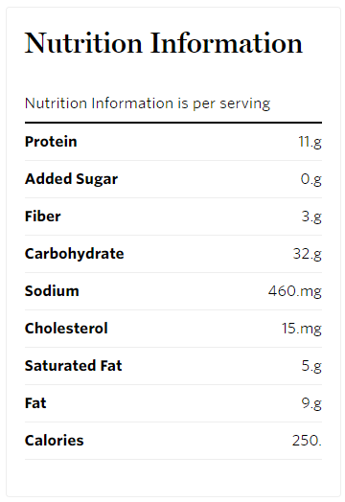345x502 pixels.
Task: Click the 32.g carbohydrate value
Action: tap(308, 254)
